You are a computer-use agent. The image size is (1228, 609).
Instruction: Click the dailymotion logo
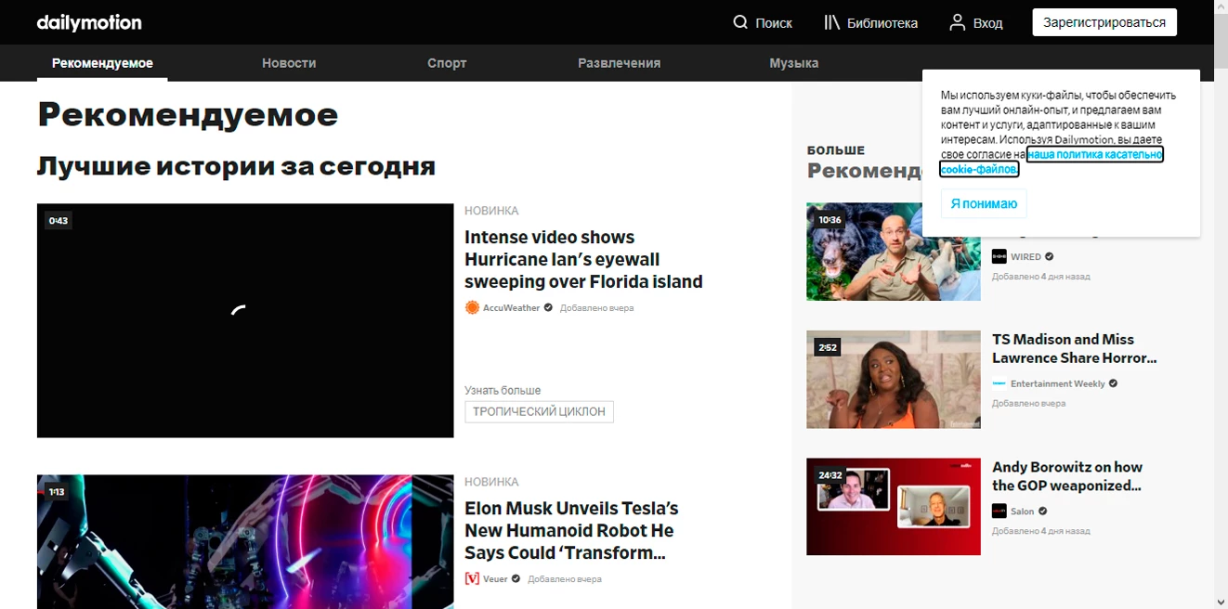click(x=89, y=22)
